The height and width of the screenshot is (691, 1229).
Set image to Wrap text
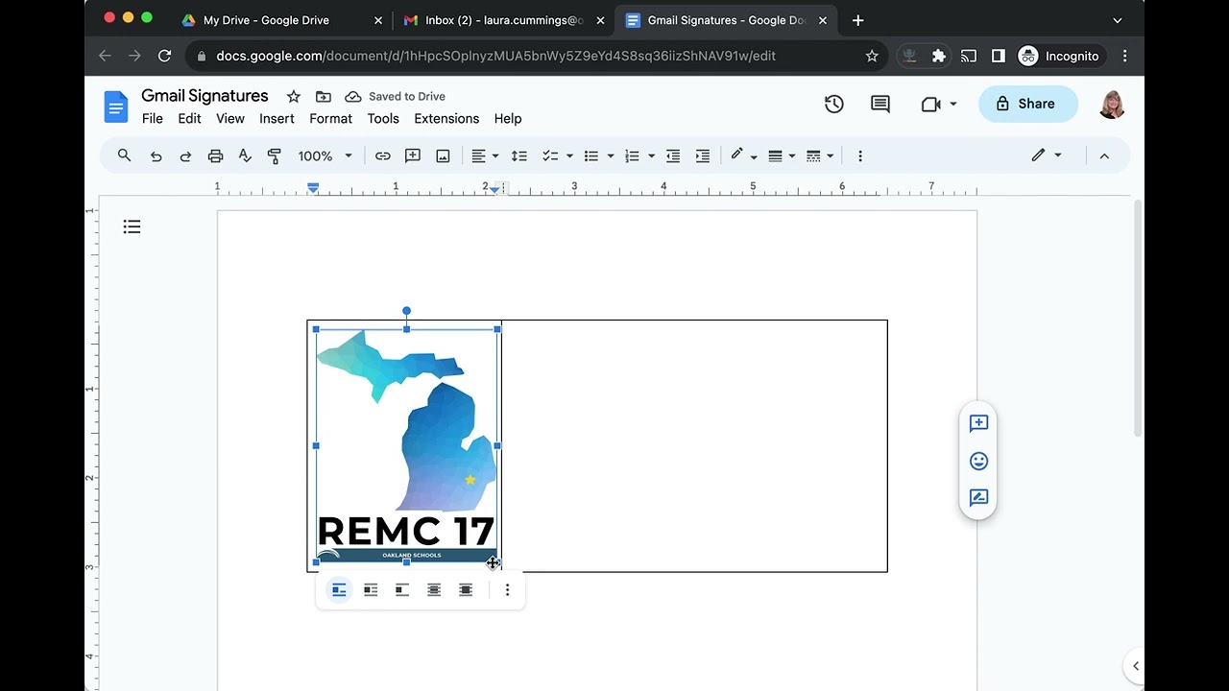pos(371,590)
